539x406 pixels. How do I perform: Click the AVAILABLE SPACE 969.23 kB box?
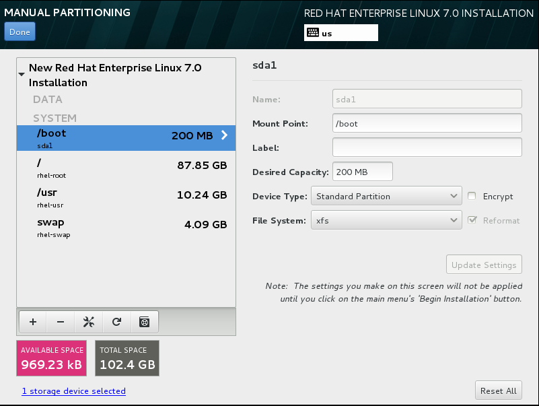(52, 358)
